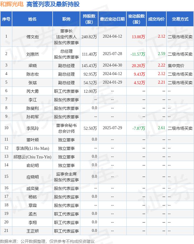This screenshot has height=244, width=194.
Task: Click 职工代表董事 position cell
Action: pyautogui.click(x=66, y=91)
